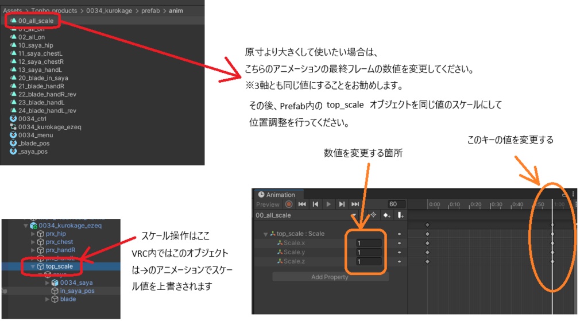Go to the last keyframe

tap(355, 204)
